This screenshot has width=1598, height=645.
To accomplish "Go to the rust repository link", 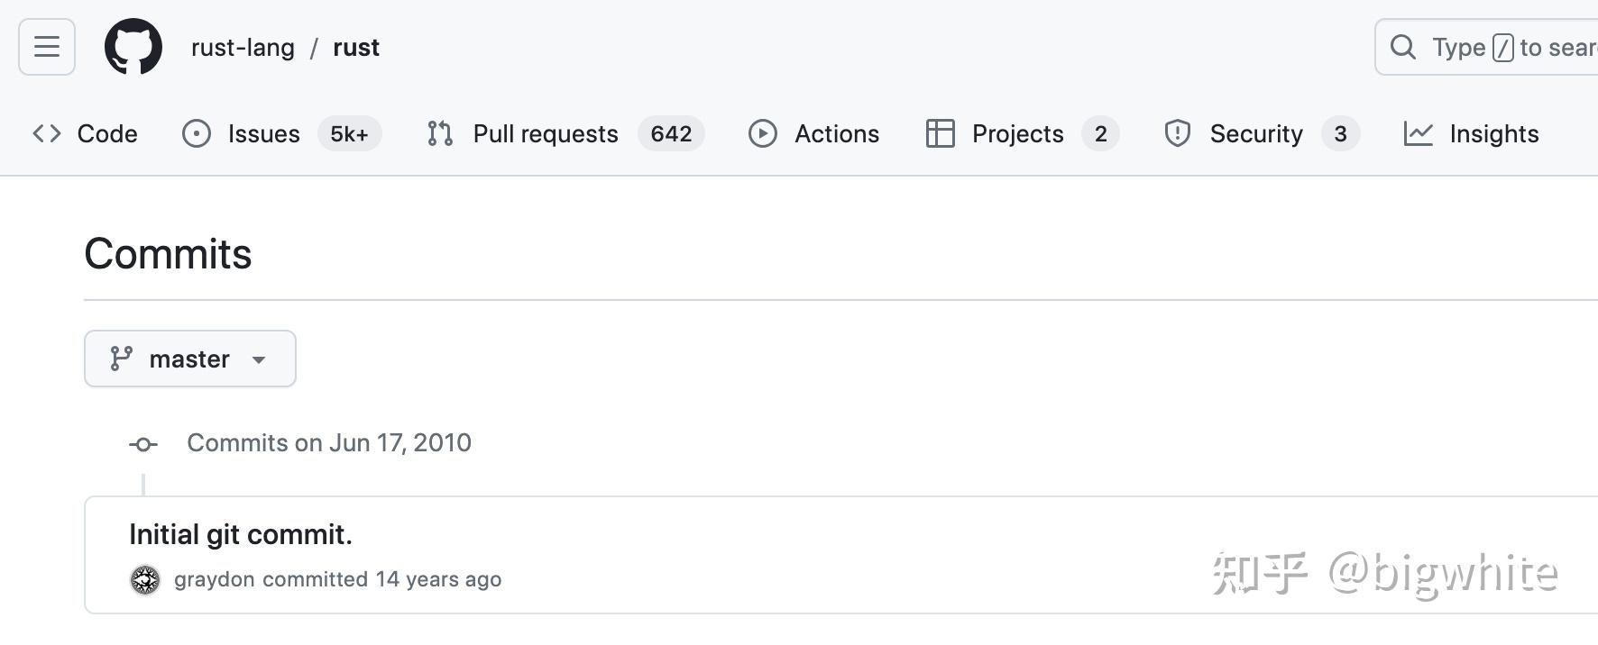I will click(x=356, y=48).
